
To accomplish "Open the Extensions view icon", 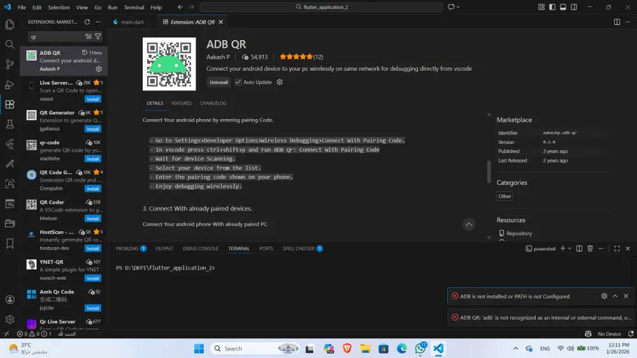I will (x=10, y=104).
